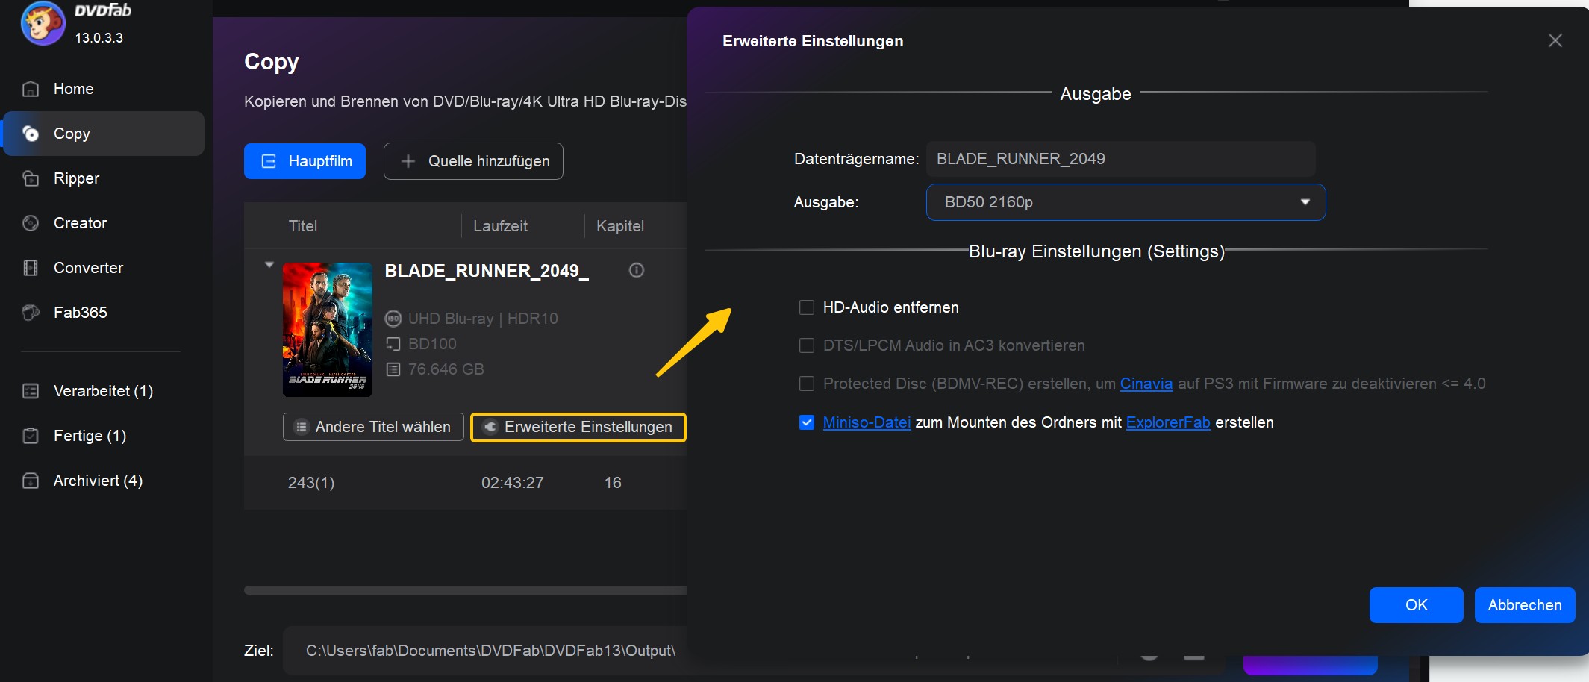The width and height of the screenshot is (1589, 682).
Task: Toggle Protected Disc (BDMV-REC) checkbox
Action: click(x=807, y=384)
